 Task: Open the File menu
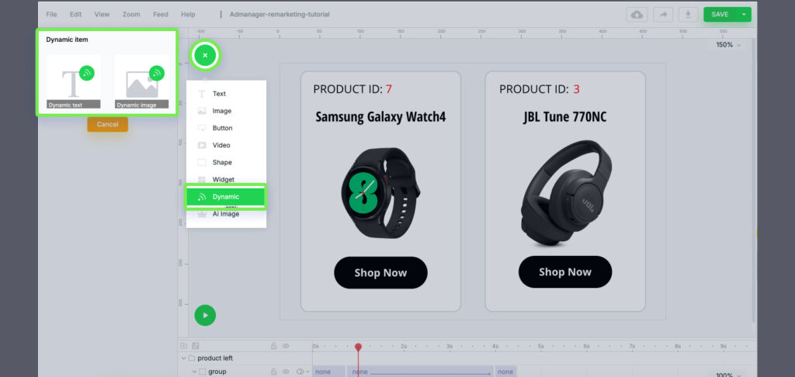click(x=51, y=14)
